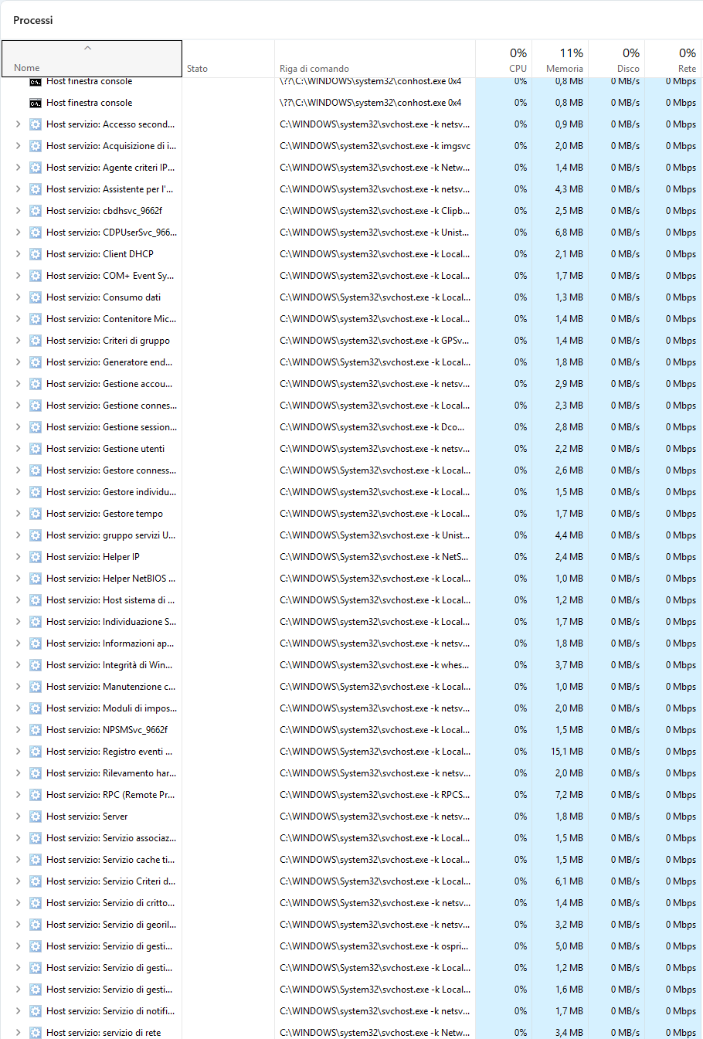Viewport: 703px width, 1039px height.
Task: Sort by Disco column header
Action: pos(616,59)
